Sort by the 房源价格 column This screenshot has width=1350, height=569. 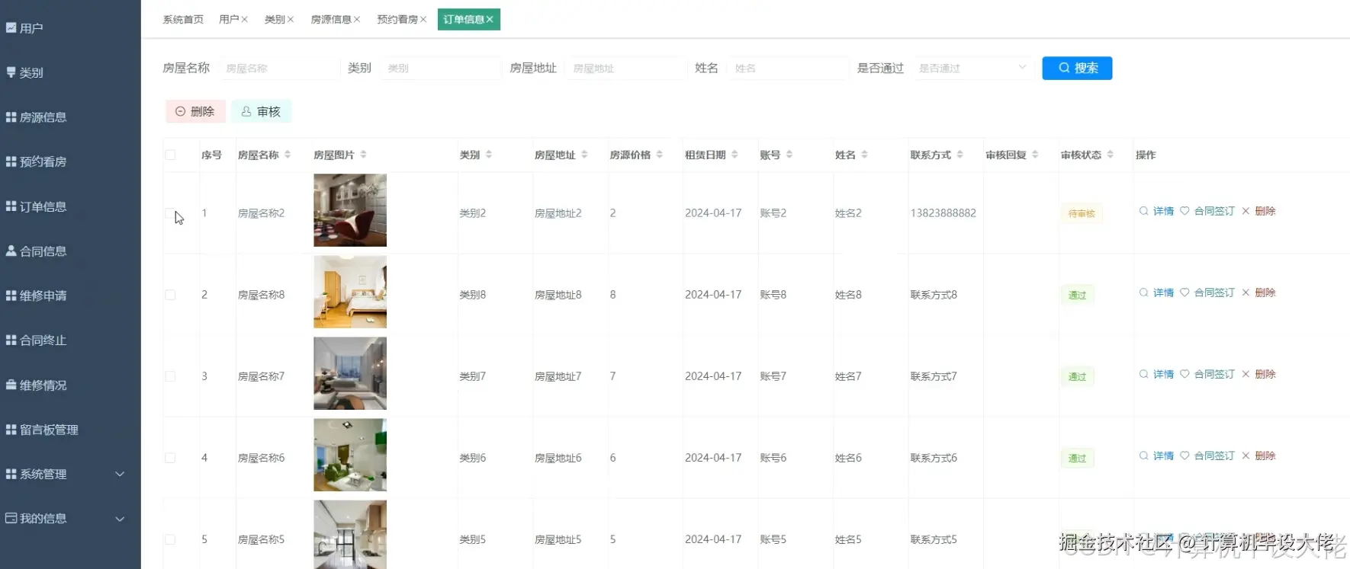coord(659,155)
